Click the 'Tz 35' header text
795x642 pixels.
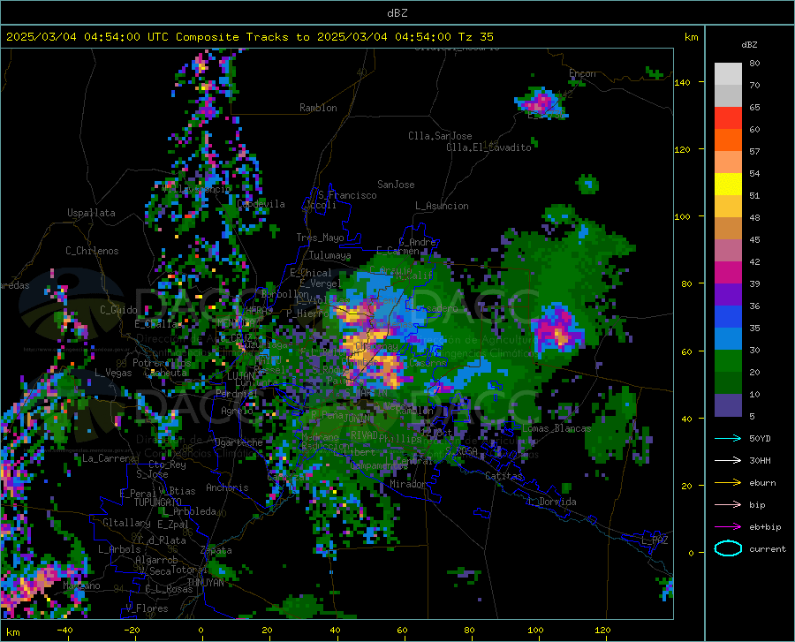[x=475, y=37]
